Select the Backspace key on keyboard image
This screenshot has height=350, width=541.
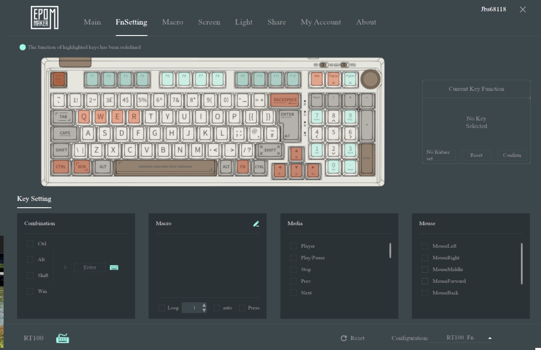tap(285, 100)
